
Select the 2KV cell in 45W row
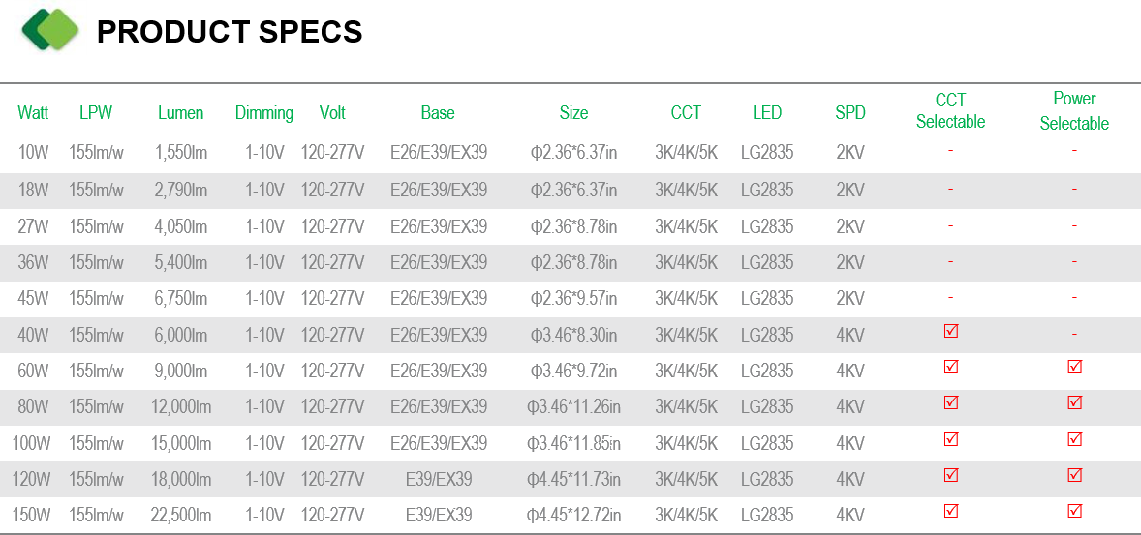(x=849, y=298)
